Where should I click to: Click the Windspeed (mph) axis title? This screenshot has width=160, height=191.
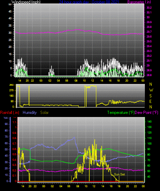click(26, 2)
